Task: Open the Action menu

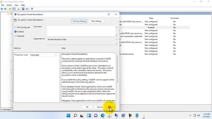Action: [x=9, y=5]
